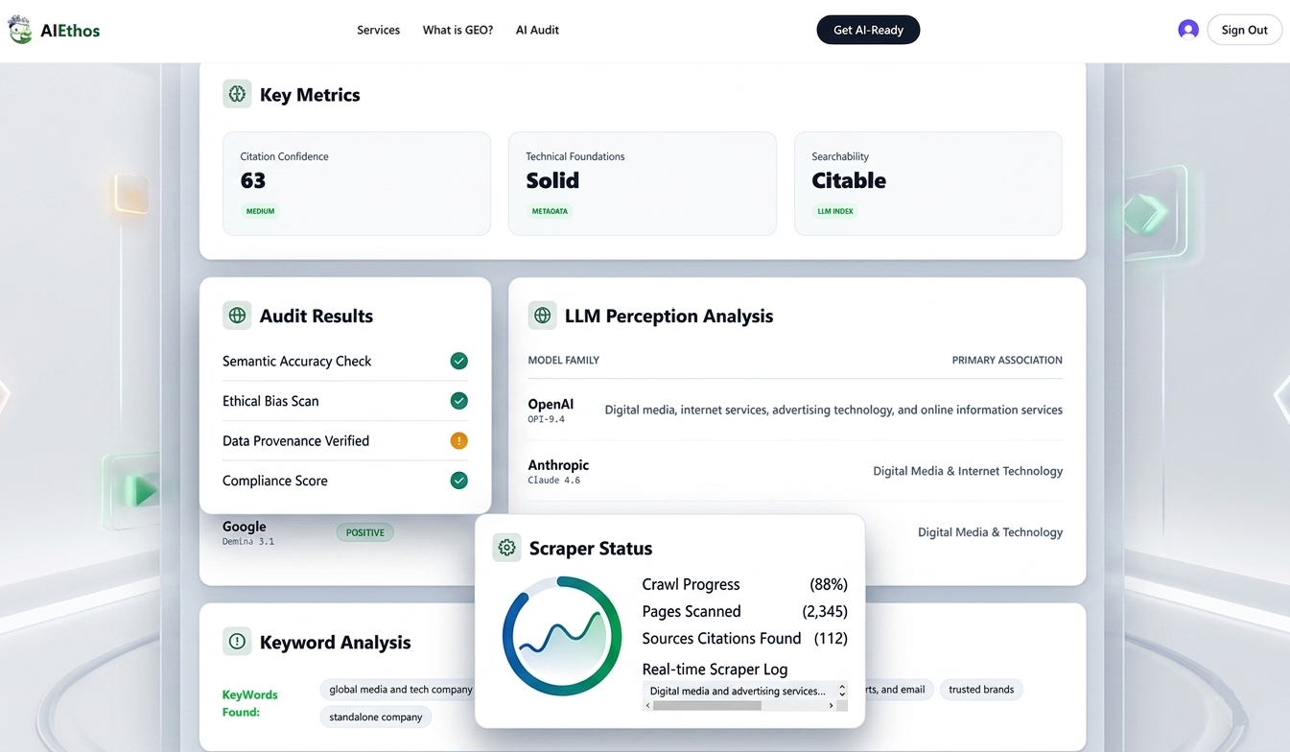Click the METADATA badge

[x=550, y=211]
